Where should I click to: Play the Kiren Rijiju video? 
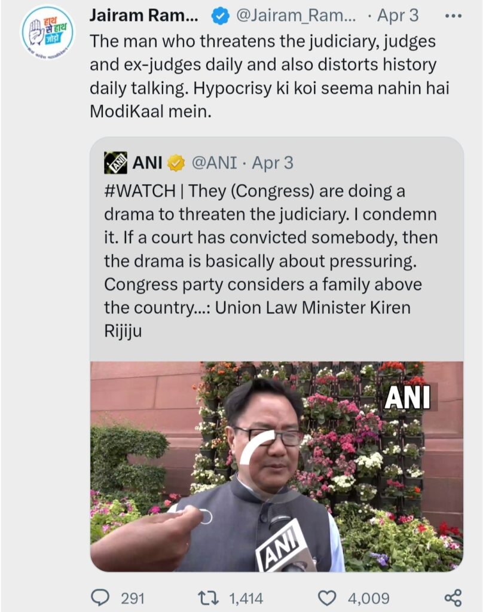tap(277, 466)
